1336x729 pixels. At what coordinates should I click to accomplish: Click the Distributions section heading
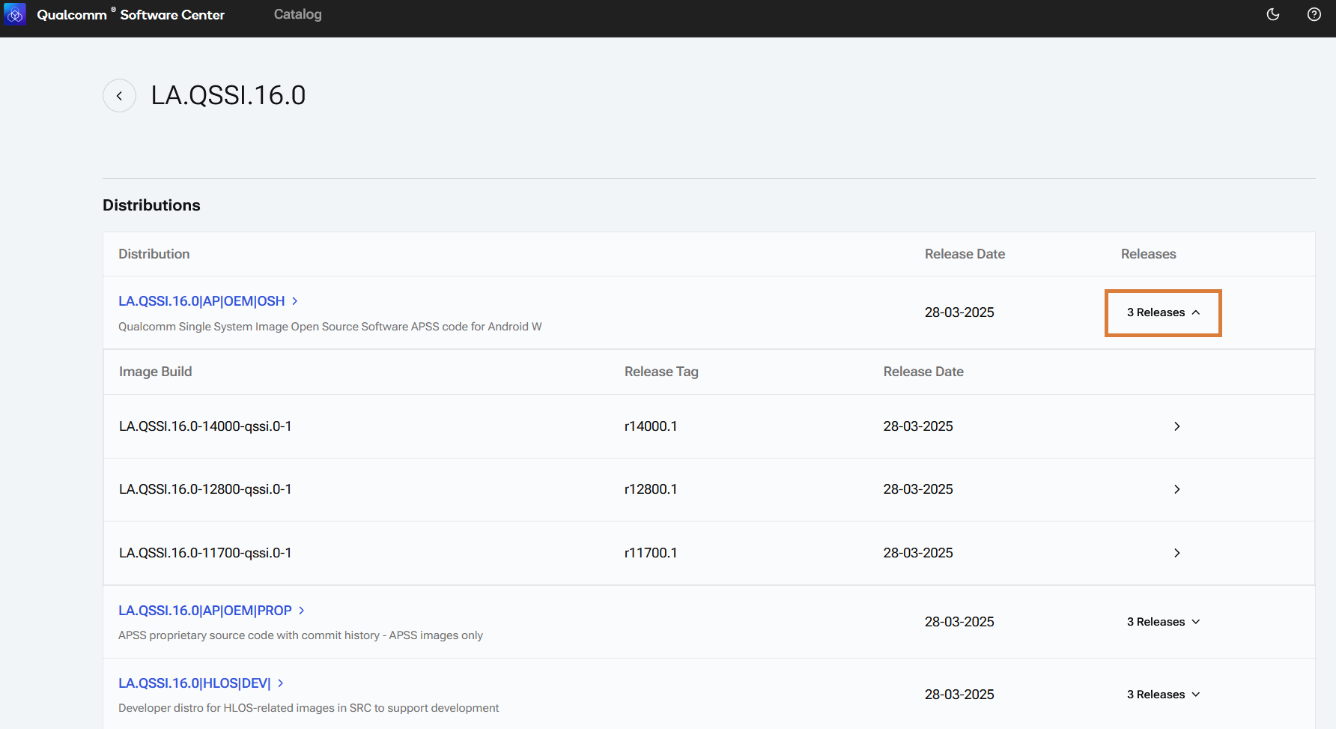pos(151,205)
